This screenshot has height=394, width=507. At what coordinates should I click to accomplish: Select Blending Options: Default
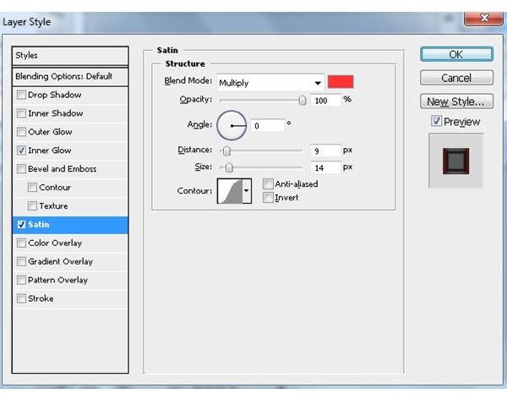pos(70,77)
